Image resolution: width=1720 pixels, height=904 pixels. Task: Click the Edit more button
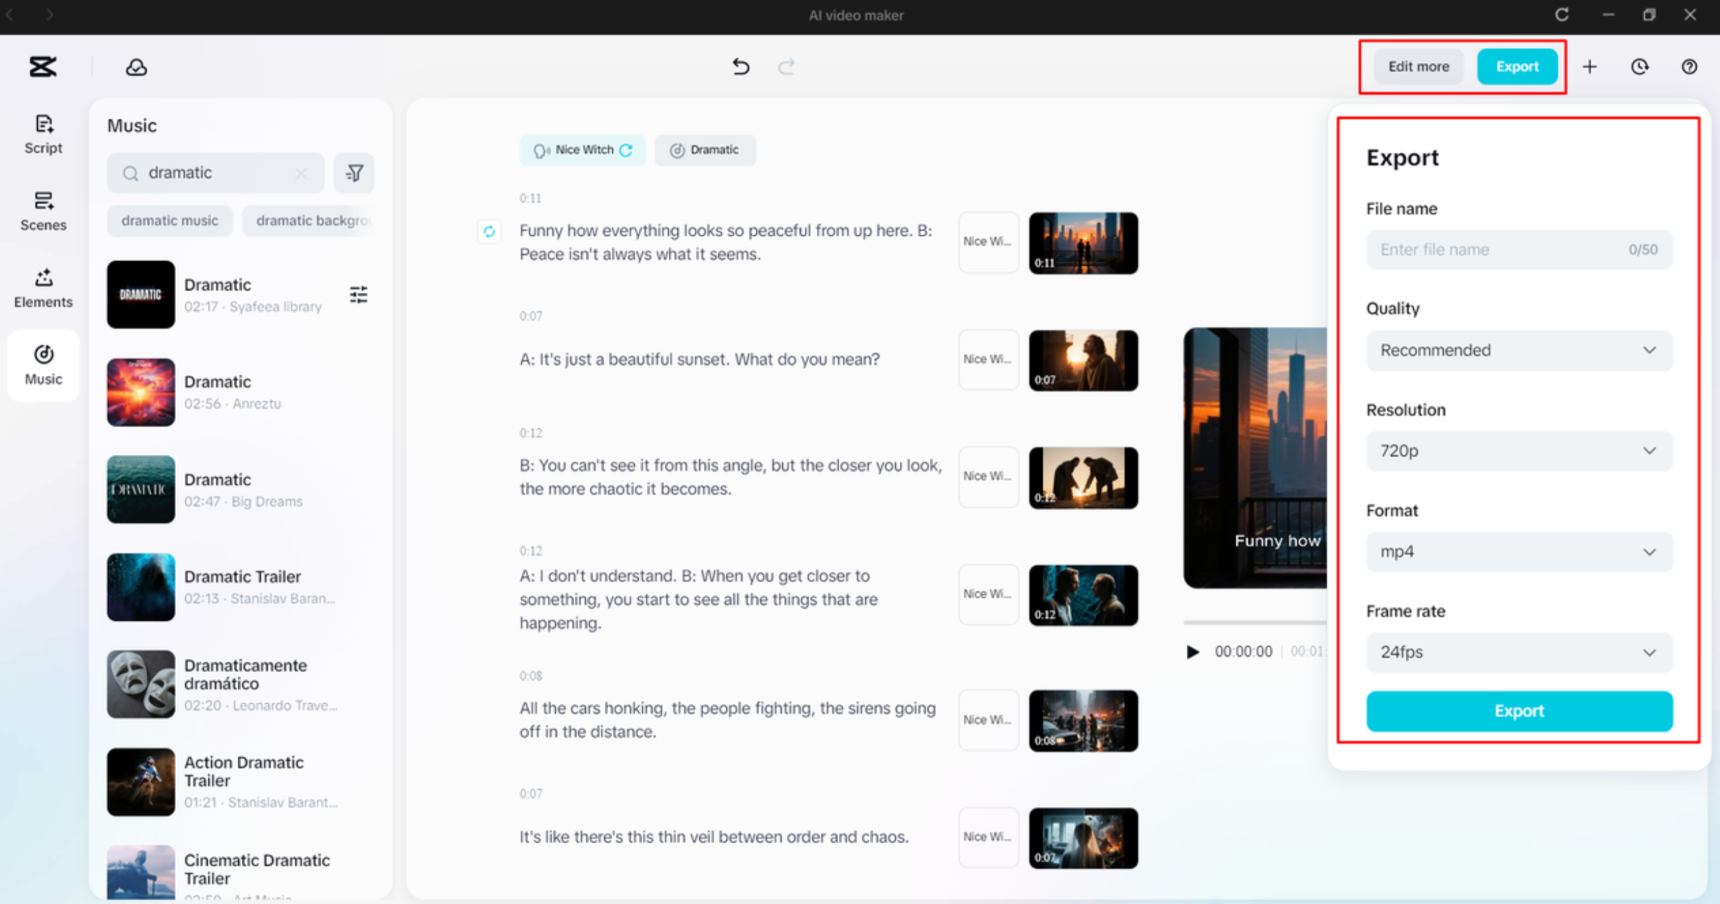pyautogui.click(x=1419, y=66)
